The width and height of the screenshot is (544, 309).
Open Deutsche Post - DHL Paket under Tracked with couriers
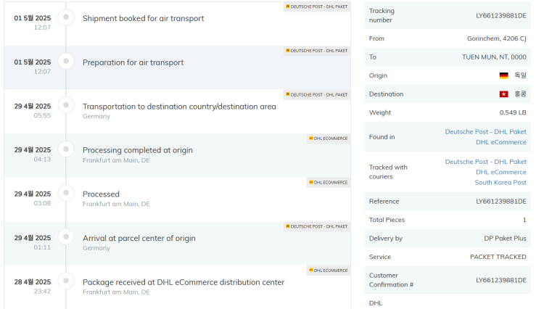[x=485, y=162]
